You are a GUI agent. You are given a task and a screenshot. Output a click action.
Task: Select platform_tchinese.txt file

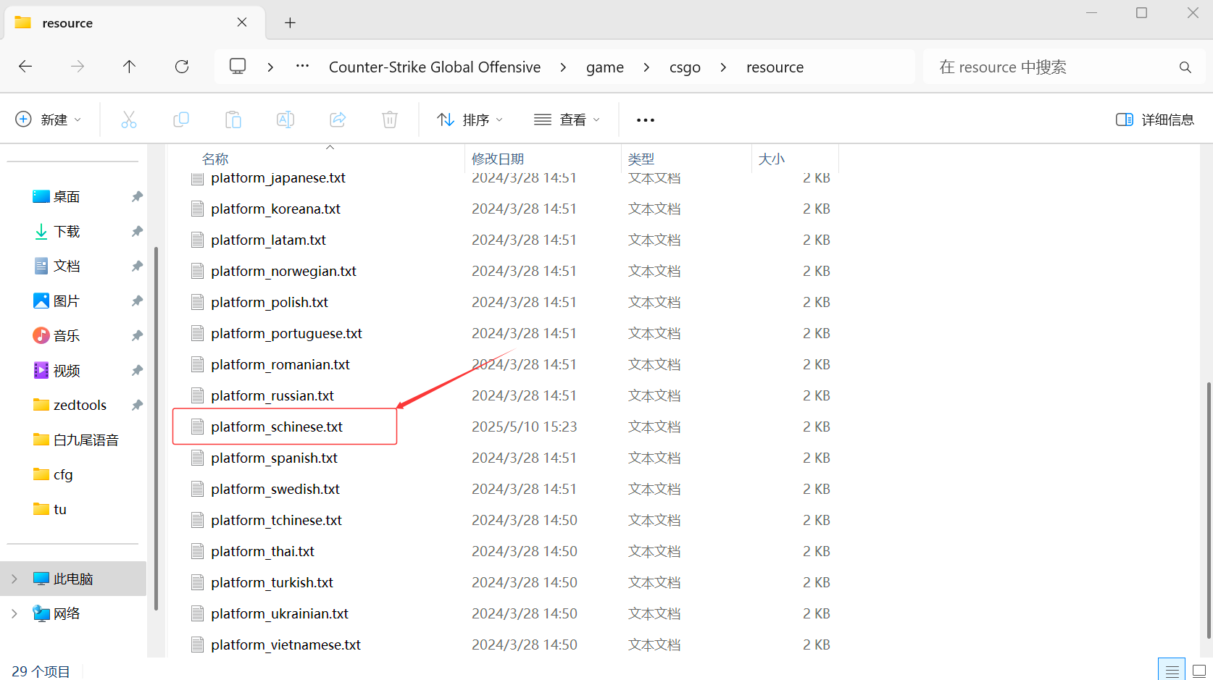pos(276,520)
